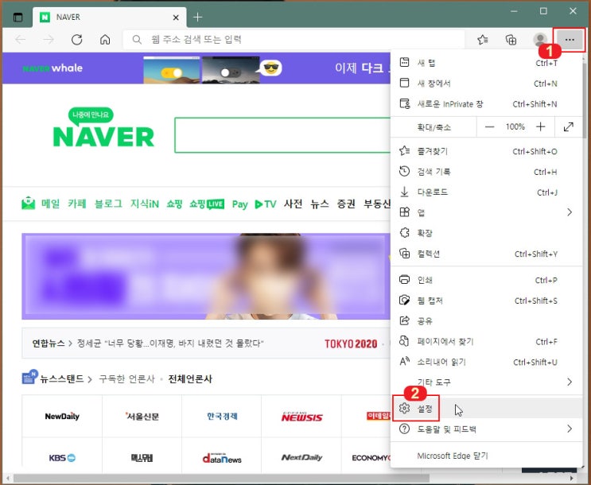The width and height of the screenshot is (591, 485).
Task: Close the NAVER tab
Action: tap(176, 17)
